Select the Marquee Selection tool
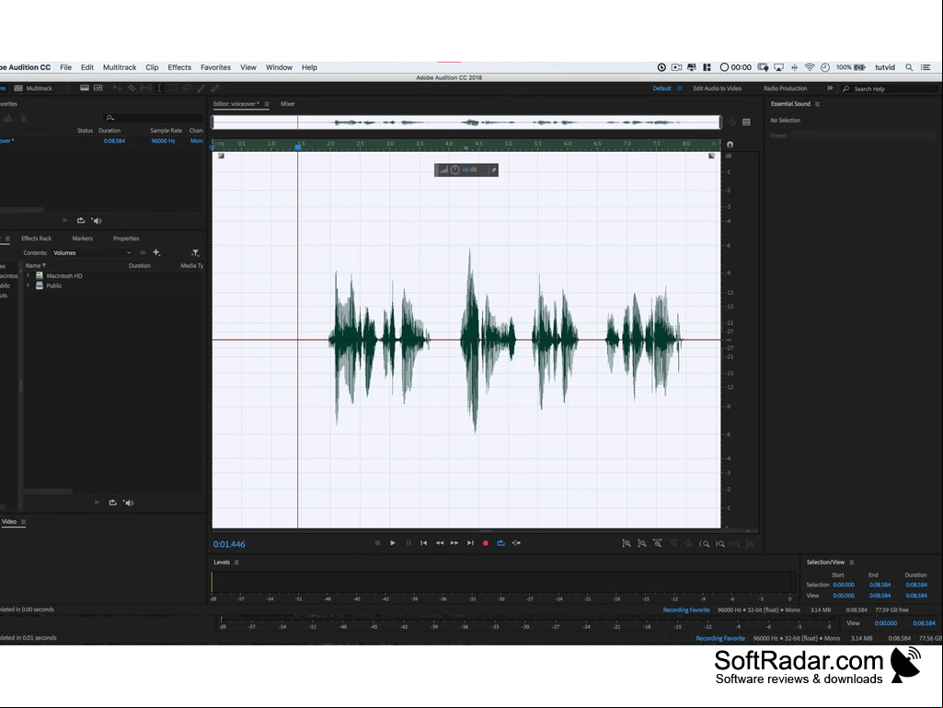Viewport: 943px width, 708px height. (174, 87)
